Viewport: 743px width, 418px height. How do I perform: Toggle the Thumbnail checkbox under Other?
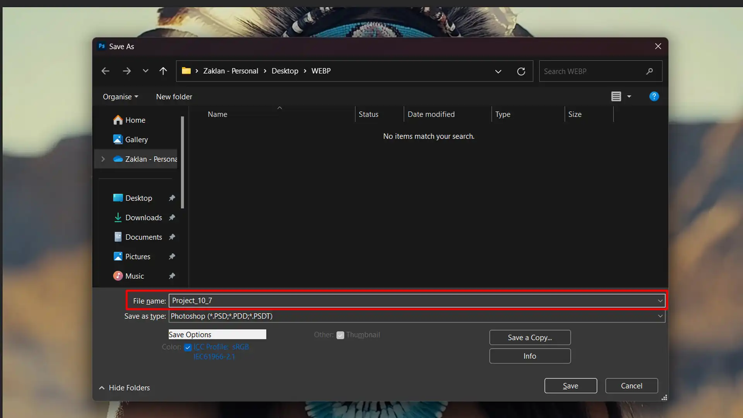[x=340, y=335]
